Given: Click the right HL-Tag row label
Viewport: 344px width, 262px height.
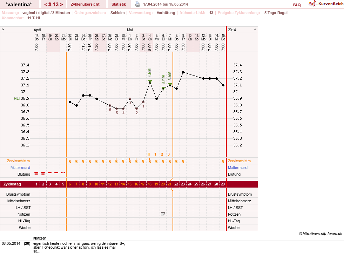Looking at the screenshot, I should click(x=234, y=221).
